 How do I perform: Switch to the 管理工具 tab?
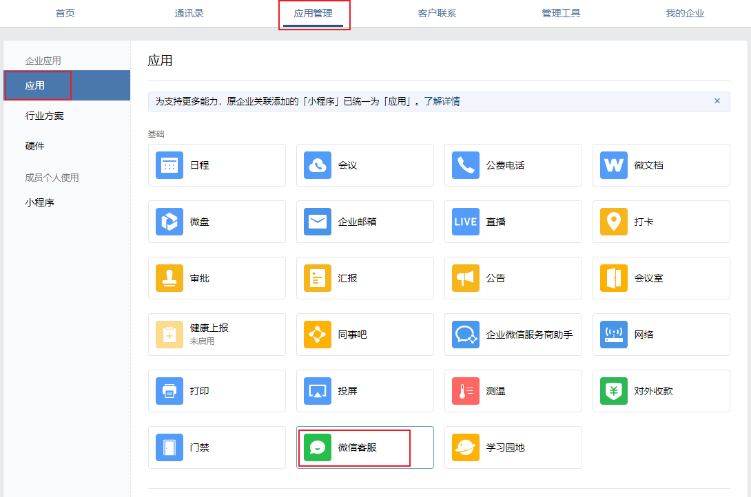tap(561, 13)
